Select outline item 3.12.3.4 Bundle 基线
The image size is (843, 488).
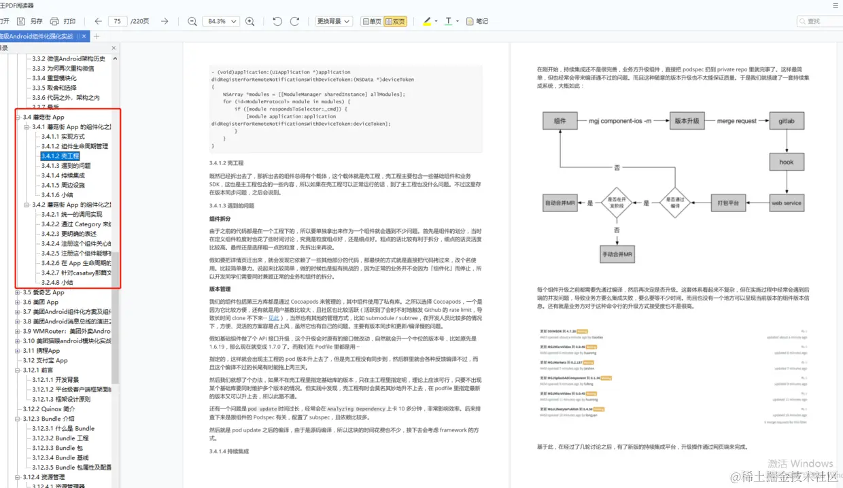click(61, 457)
